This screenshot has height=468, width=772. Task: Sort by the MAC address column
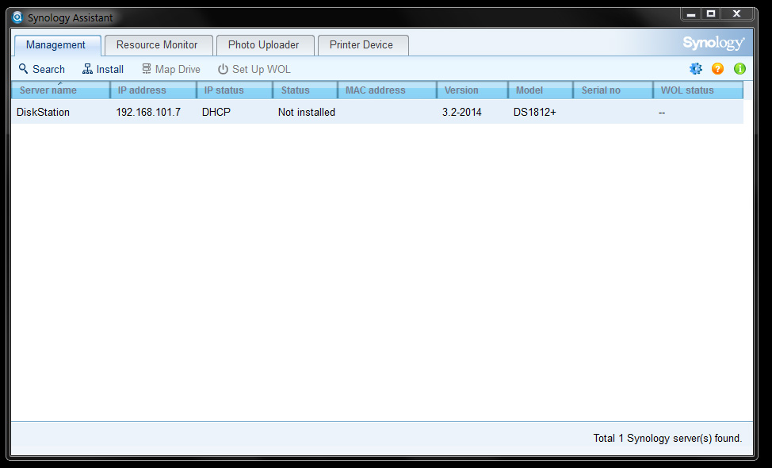(387, 90)
